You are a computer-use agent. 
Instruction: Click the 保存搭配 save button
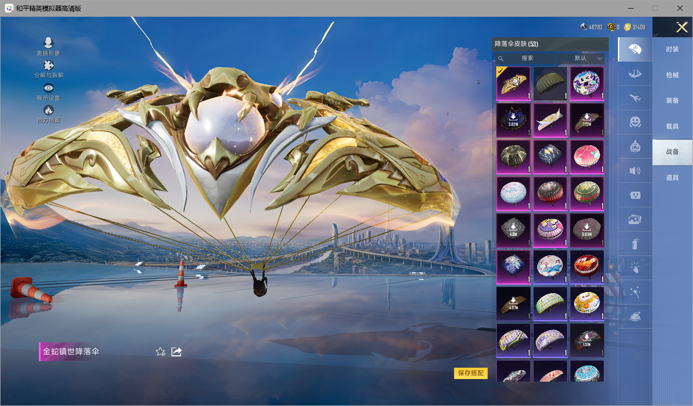click(471, 373)
